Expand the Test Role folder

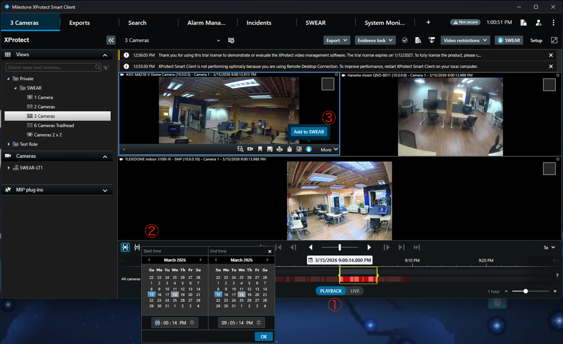9,144
